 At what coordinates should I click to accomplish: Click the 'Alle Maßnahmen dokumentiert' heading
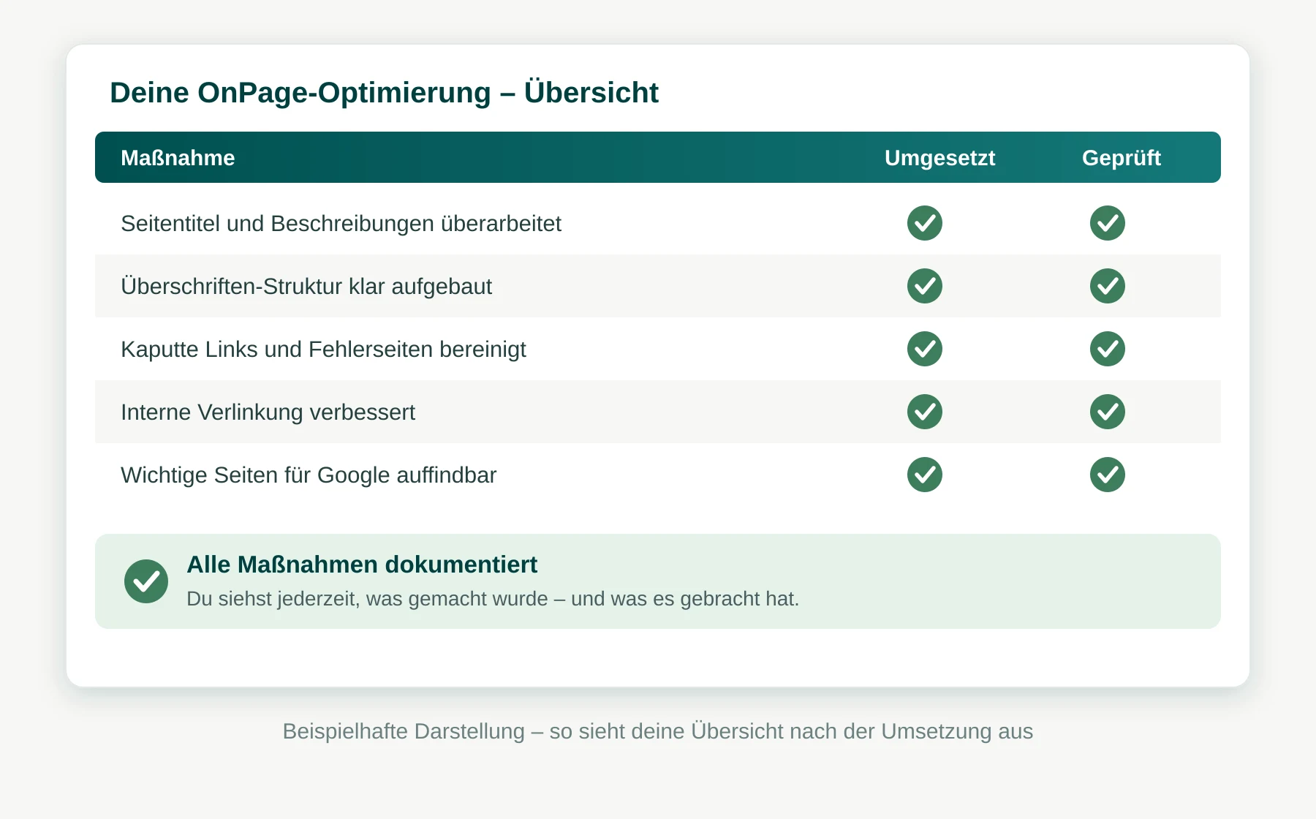(362, 565)
